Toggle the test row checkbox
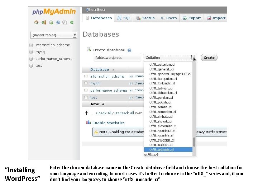 coord(86,97)
